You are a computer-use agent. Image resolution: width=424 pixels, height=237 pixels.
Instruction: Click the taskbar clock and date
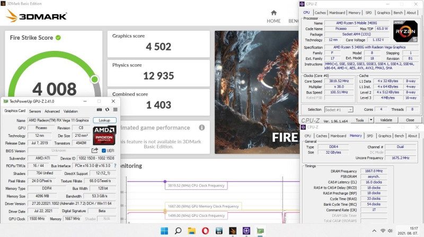click(x=409, y=231)
